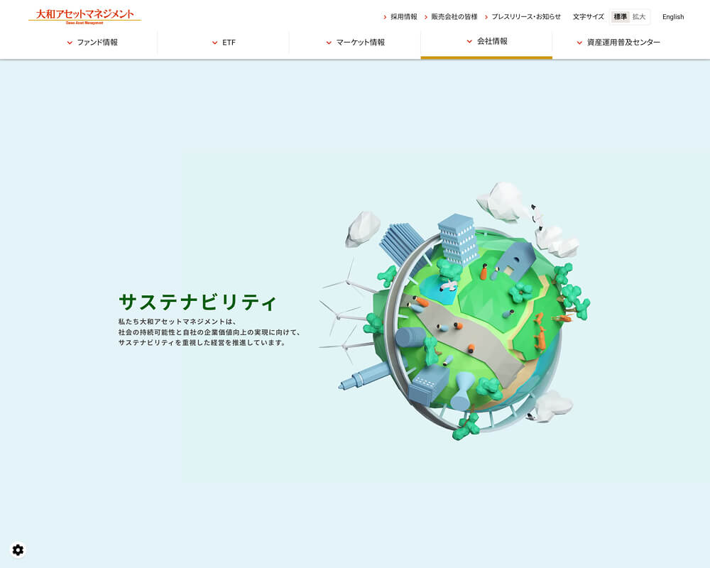The image size is (710, 568).
Task: Click the chevron icon beside 資産運用普及センター
Action: (579, 43)
